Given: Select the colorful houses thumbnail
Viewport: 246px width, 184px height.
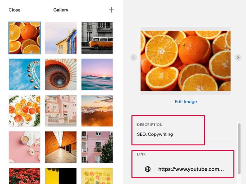Looking at the screenshot, I should pyautogui.click(x=61, y=38).
